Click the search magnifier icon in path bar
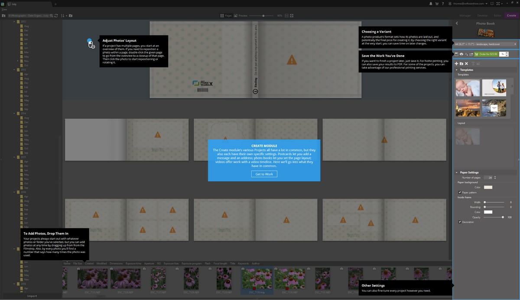 pyautogui.click(x=51, y=16)
